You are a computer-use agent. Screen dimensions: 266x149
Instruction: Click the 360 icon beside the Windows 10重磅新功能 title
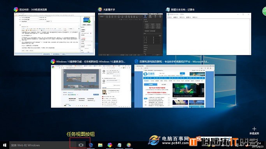point(53,61)
